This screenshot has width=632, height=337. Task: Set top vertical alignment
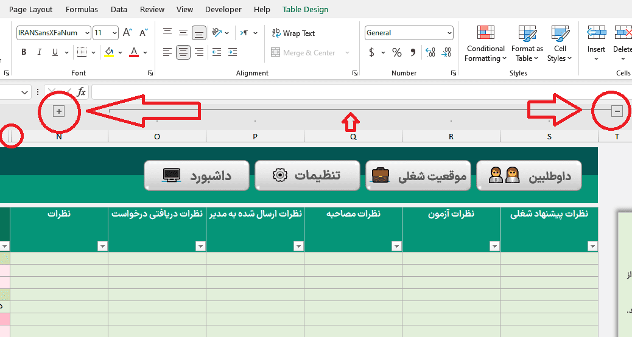tap(167, 33)
